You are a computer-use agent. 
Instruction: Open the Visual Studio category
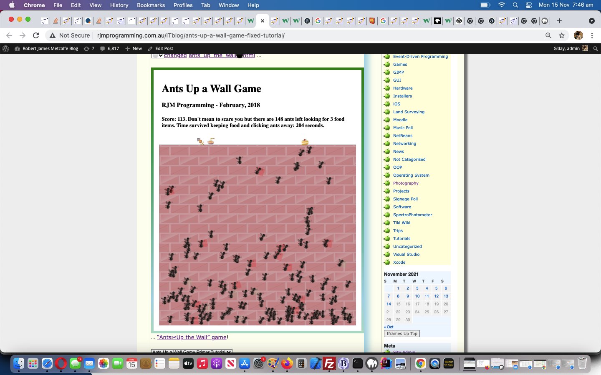406,254
